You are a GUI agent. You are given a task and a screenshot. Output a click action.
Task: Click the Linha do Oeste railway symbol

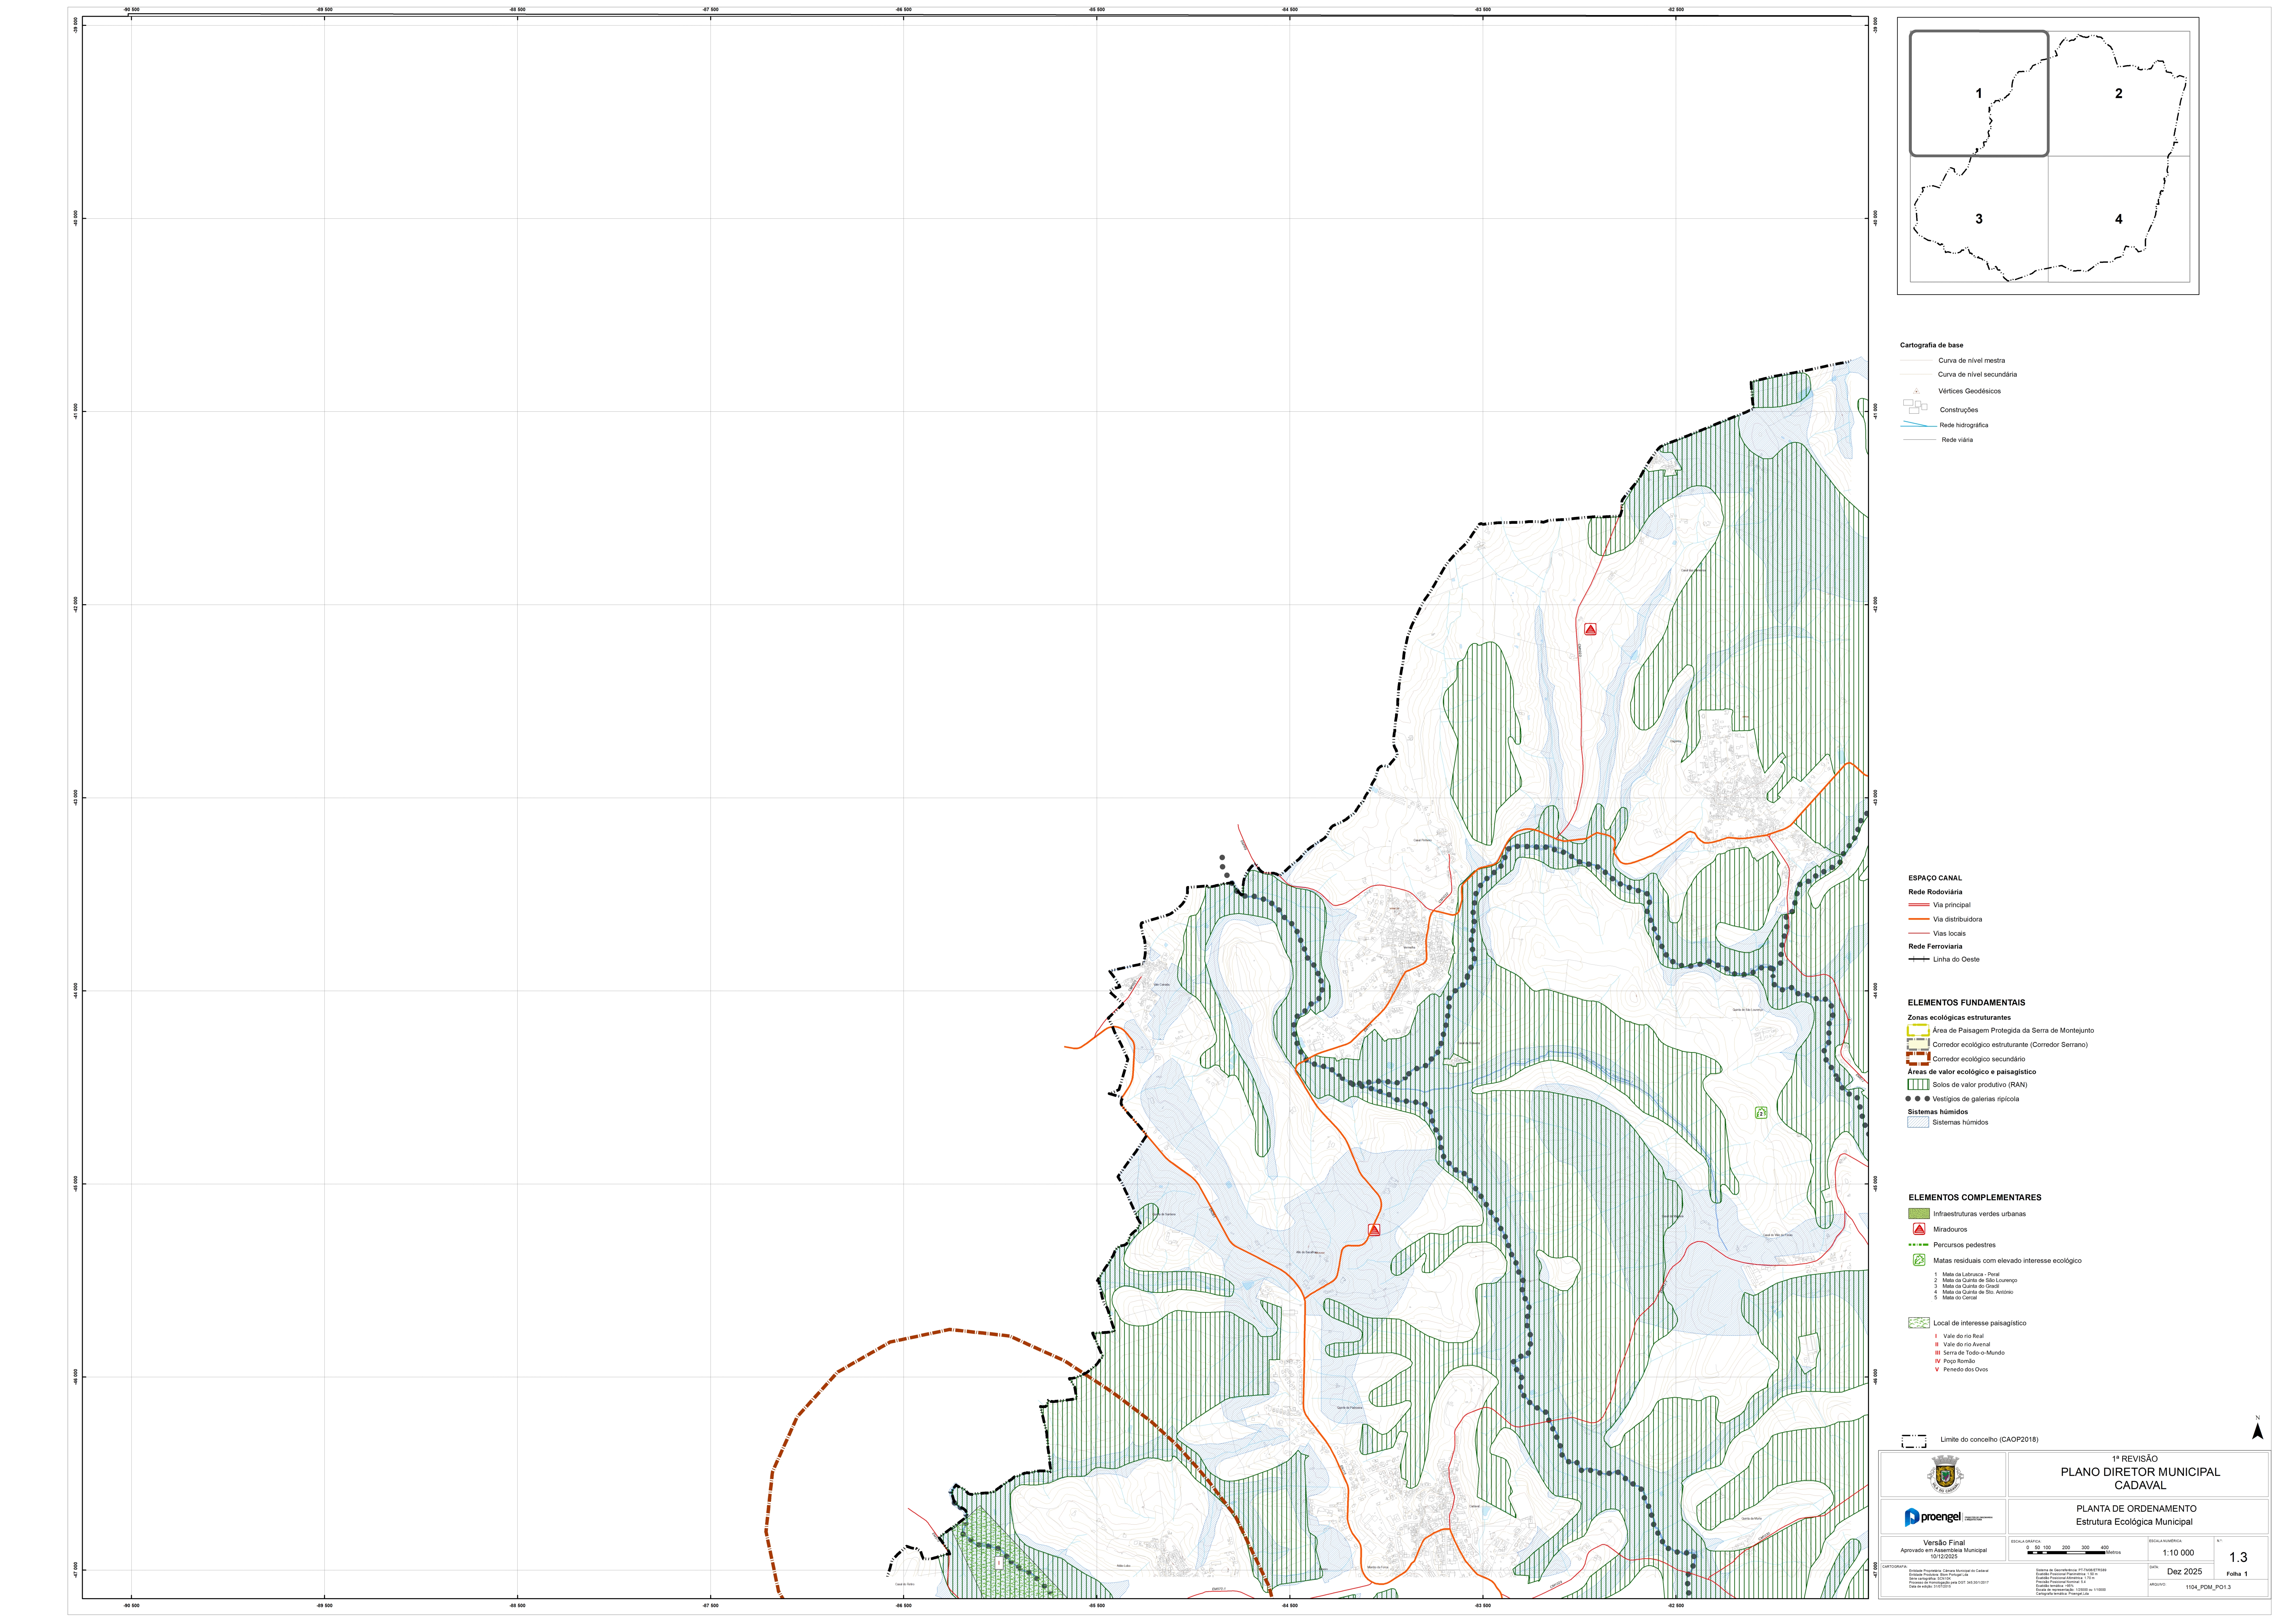click(1919, 959)
